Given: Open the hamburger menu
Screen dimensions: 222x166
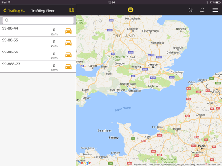Looking at the screenshot, I should pyautogui.click(x=215, y=10).
